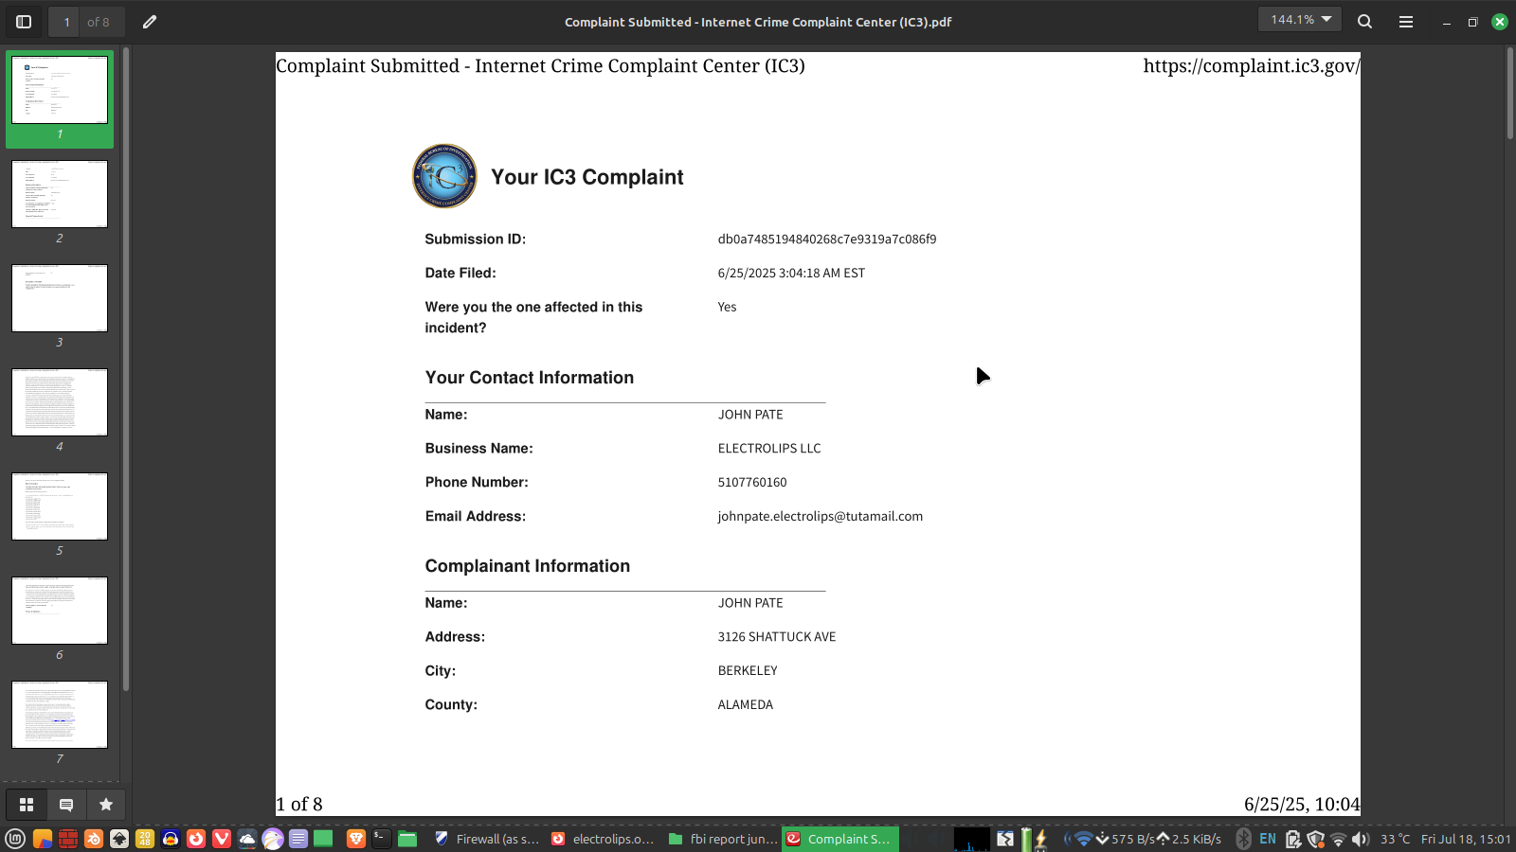Open the hamburger file options menu

(x=1406, y=22)
